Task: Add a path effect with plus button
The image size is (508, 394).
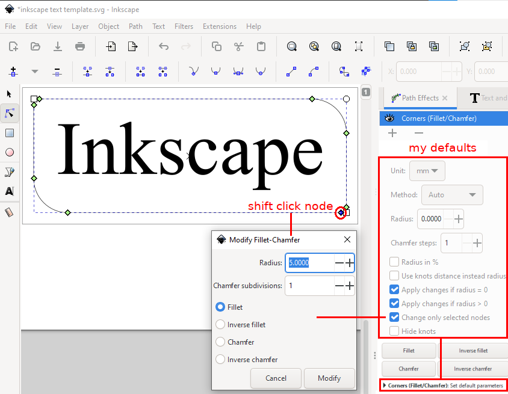Action: point(392,133)
